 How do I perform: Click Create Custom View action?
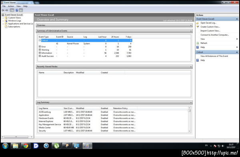(x=210, y=27)
